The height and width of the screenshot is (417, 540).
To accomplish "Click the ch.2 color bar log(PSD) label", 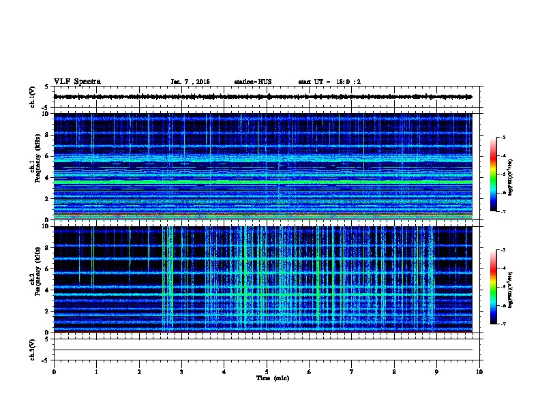I will pyautogui.click(x=510, y=290).
